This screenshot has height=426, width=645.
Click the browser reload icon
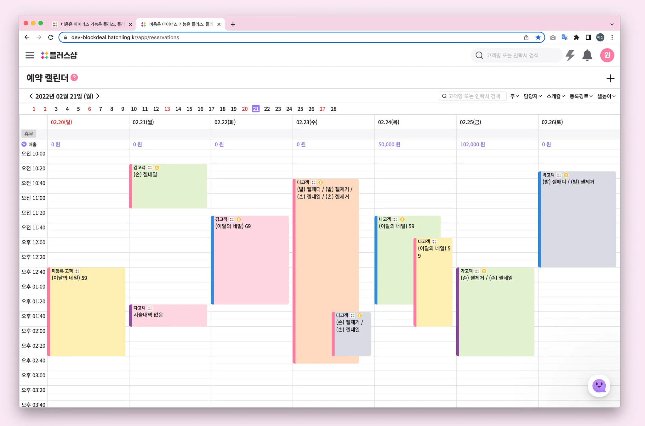pyautogui.click(x=51, y=37)
